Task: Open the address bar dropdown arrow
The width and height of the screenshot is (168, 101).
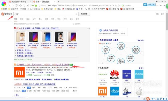Action: (x=120, y=5)
